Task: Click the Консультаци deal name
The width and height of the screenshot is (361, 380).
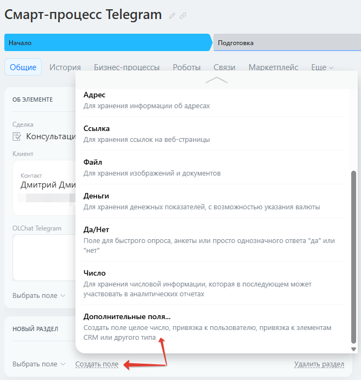Action: (51, 136)
